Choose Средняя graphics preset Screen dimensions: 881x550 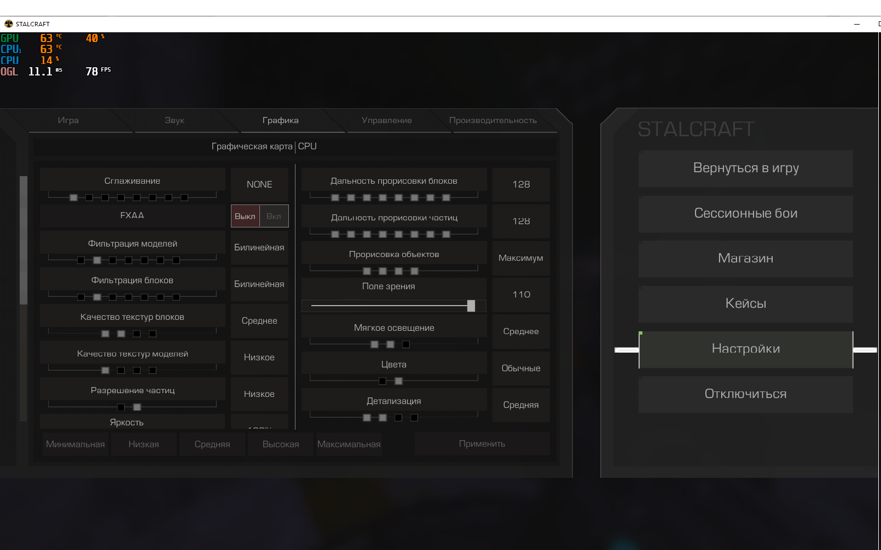tap(212, 444)
